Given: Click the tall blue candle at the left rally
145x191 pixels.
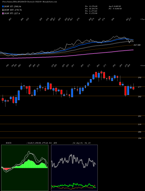Looking at the screenshot, I should coord(19,95).
